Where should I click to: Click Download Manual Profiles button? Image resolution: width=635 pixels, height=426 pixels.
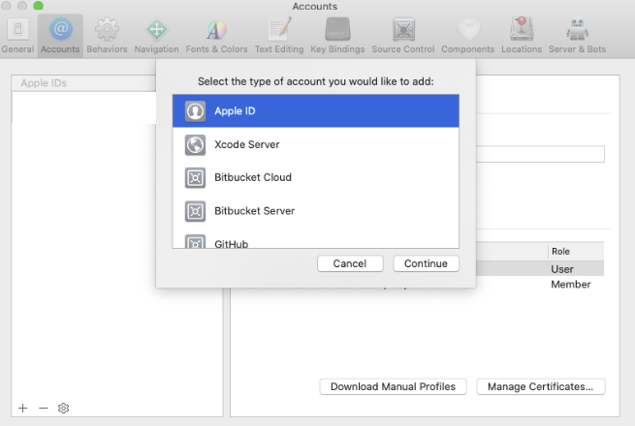394,386
